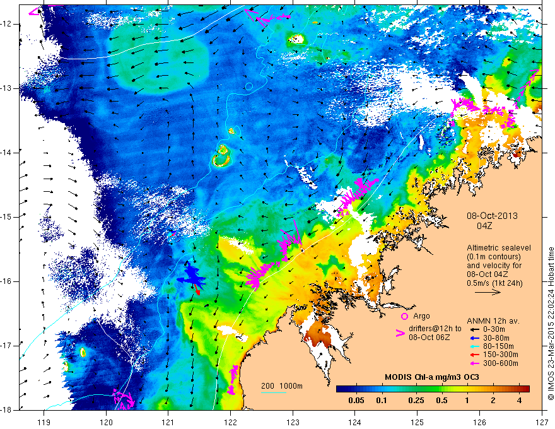Click the red 150-300m legend arrow
Image resolution: width=555 pixels, height=429 pixels.
474,355
